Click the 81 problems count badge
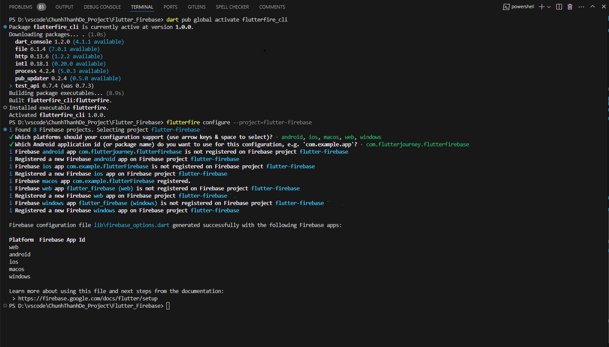The image size is (609, 347). click(41, 7)
